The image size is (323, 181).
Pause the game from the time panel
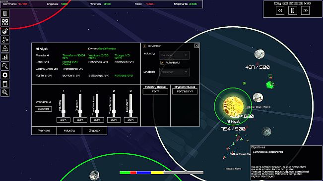pyautogui.click(x=293, y=10)
